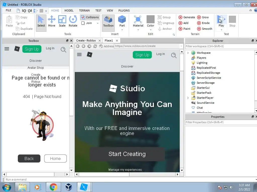Switch to the MODEL ribbon tab
This screenshot has height=192, width=257.
tap(69, 10)
